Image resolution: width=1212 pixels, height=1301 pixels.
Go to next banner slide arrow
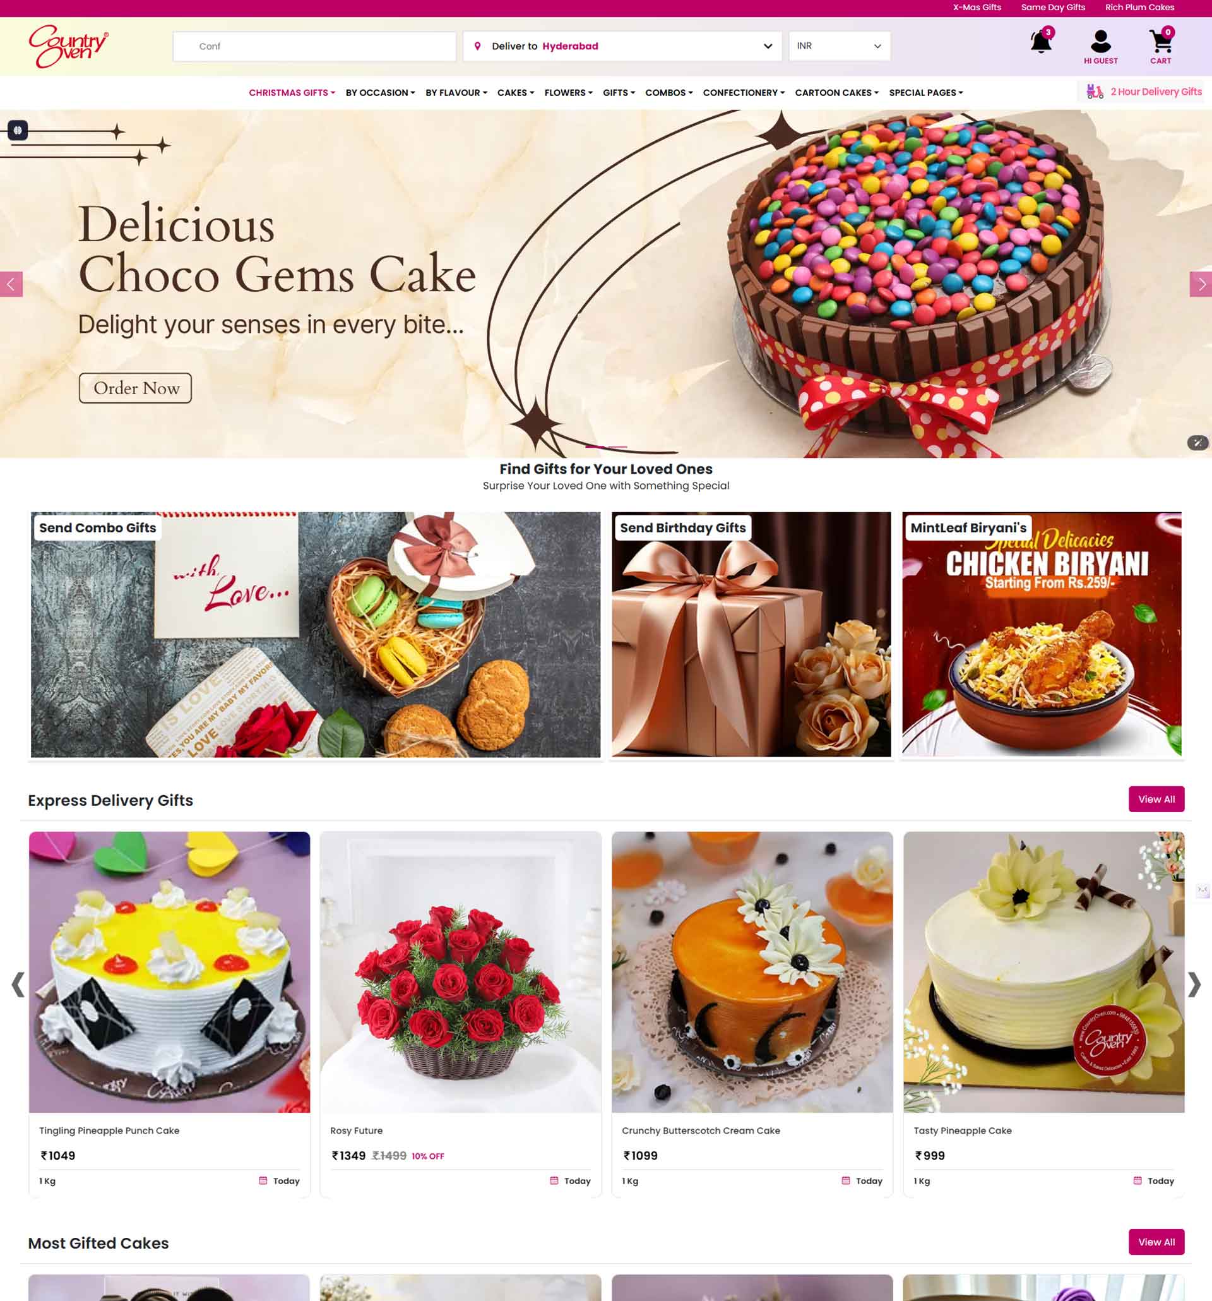[1200, 284]
